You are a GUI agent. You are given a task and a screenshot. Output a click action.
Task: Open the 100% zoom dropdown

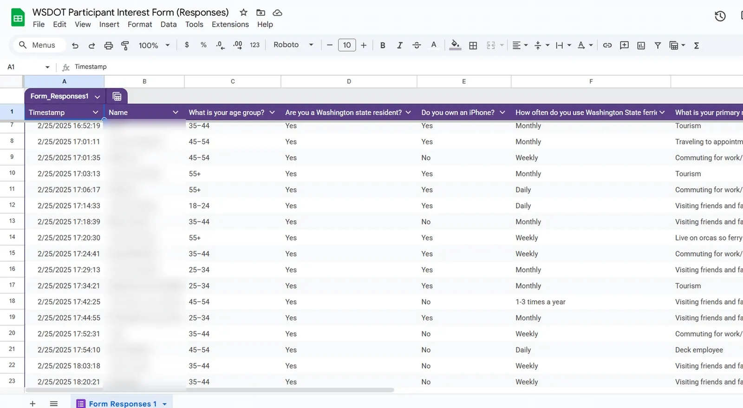(x=154, y=45)
